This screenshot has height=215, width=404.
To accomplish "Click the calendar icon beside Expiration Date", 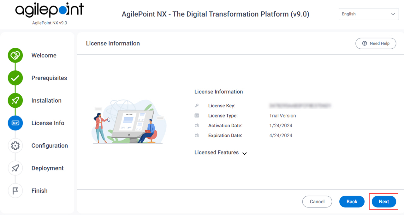I will 197,135.
